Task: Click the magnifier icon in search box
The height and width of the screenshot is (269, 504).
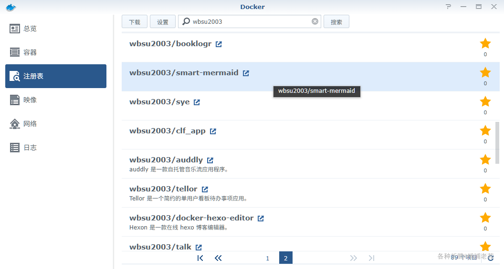Action: pos(186,21)
